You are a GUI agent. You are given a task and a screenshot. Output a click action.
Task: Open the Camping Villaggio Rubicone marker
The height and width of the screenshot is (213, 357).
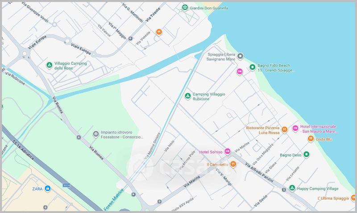188,95
